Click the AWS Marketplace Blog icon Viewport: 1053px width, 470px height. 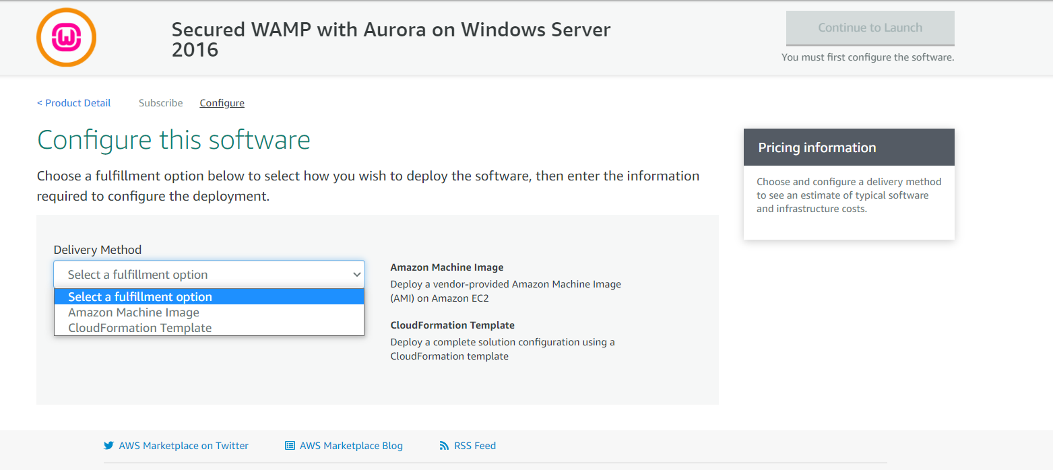coord(290,446)
